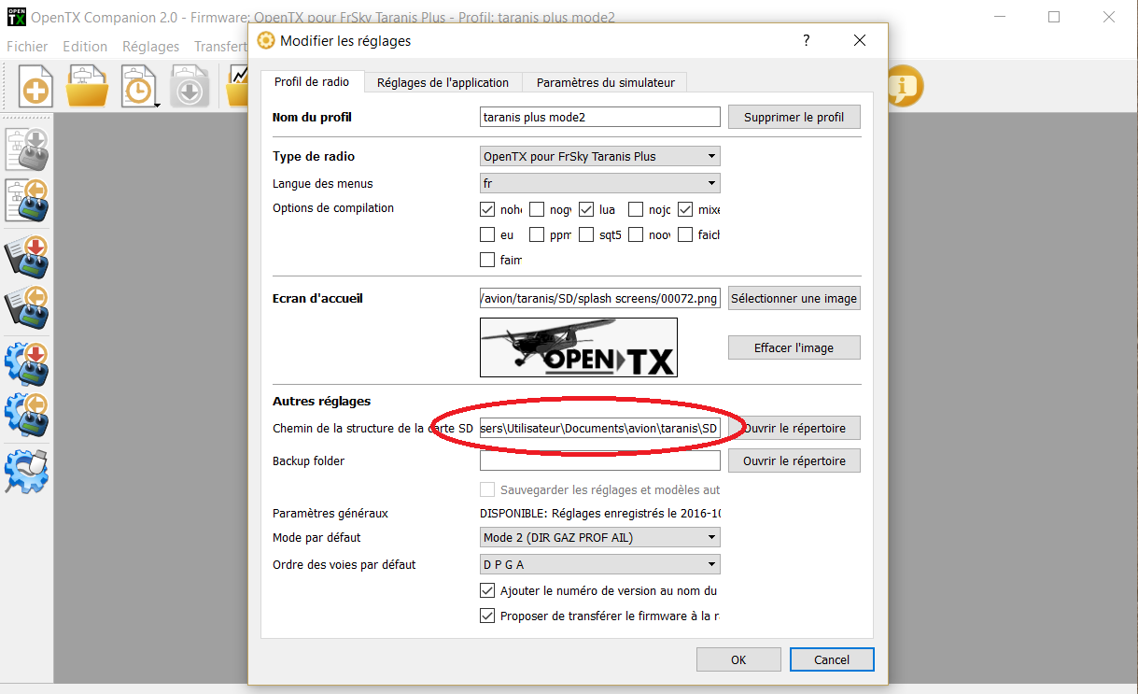Expand 'Ordre des voies par défaut' dropdown
Screen dimensions: 1138x694
[599, 564]
